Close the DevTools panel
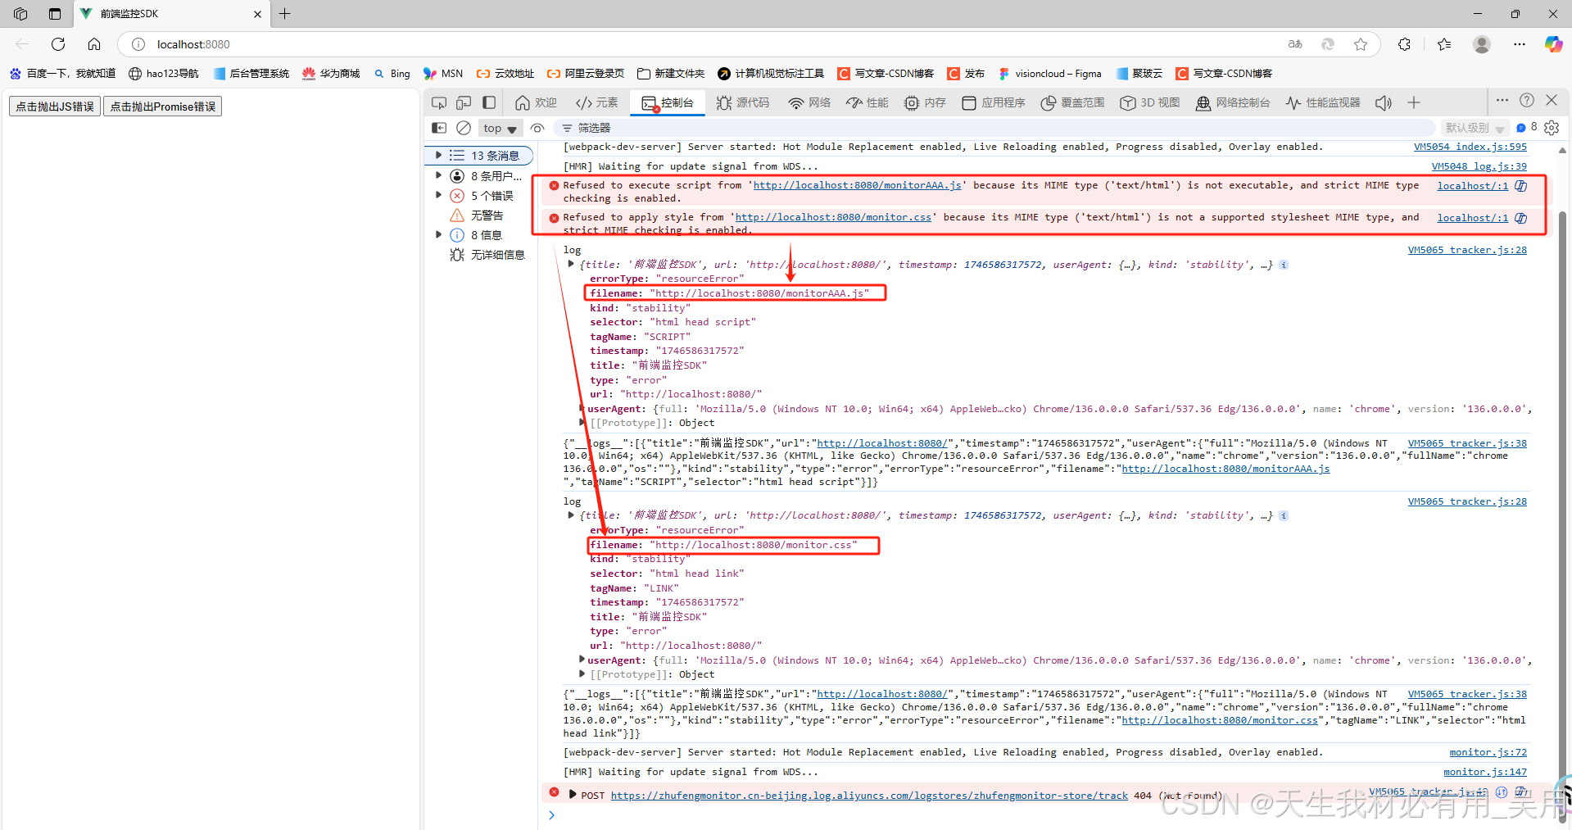Viewport: 1572px width, 830px height. tap(1552, 100)
